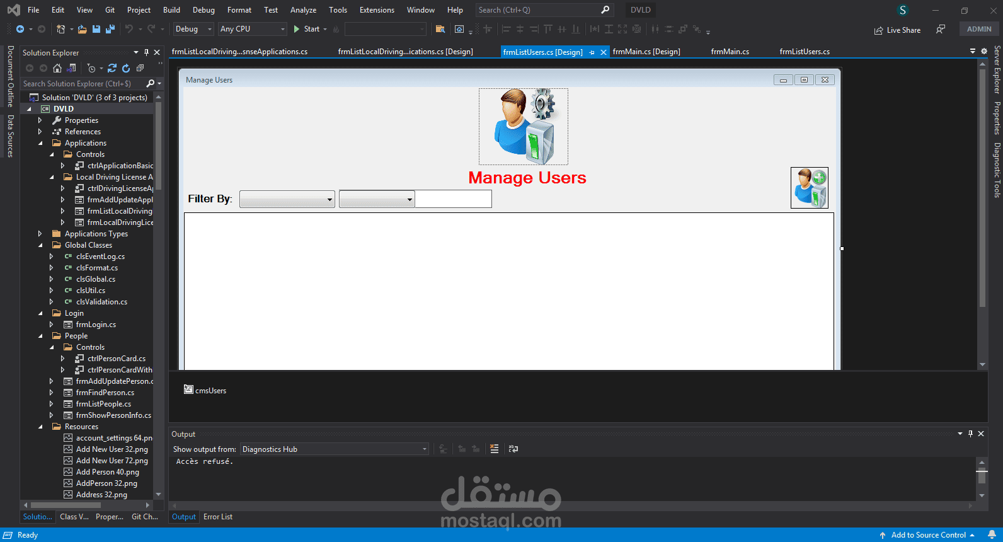
Task: Expand the Properties node in Solution Explorer
Action: 40,120
